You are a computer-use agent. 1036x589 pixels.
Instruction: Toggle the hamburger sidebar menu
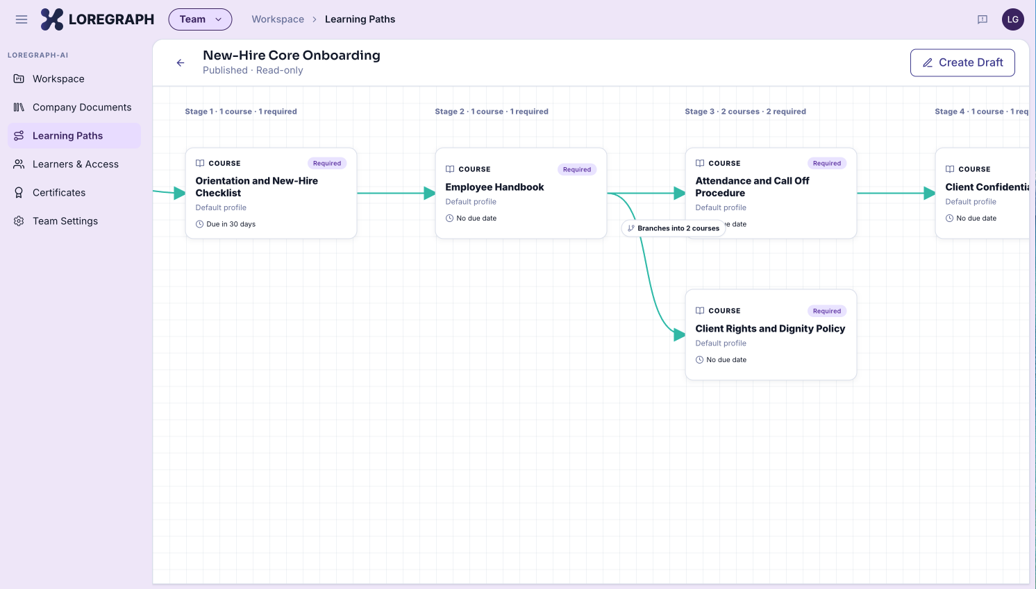pos(22,19)
